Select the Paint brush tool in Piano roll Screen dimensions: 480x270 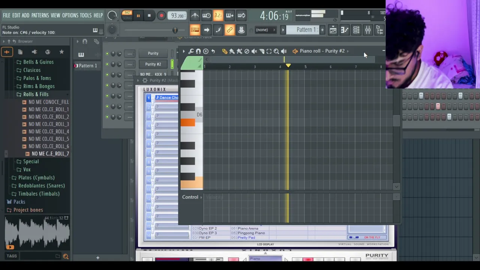coord(232,51)
